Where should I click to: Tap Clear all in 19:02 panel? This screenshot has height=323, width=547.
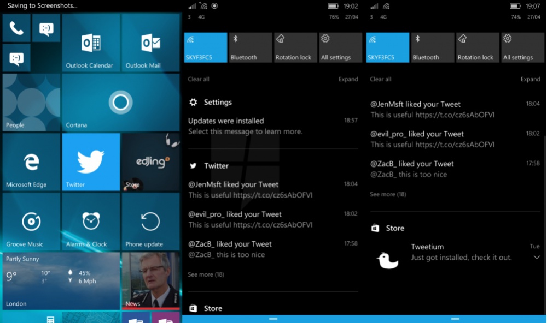199,79
